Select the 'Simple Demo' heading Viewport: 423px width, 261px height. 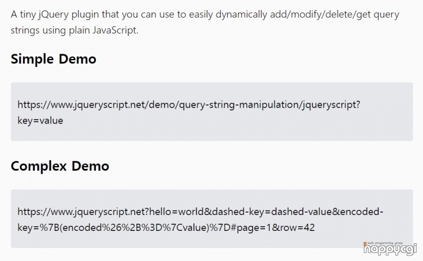53,58
